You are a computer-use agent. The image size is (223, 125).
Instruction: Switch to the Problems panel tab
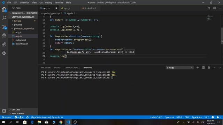[x=46, y=68]
